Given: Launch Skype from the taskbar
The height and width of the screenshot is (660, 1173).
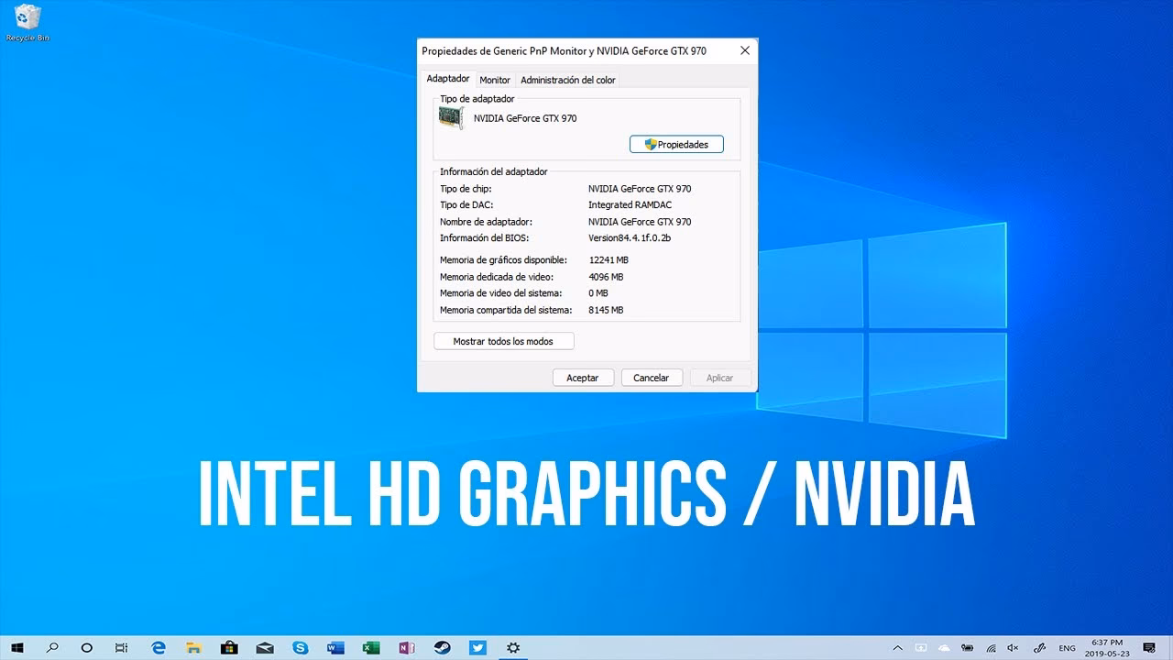Looking at the screenshot, I should pyautogui.click(x=301, y=647).
